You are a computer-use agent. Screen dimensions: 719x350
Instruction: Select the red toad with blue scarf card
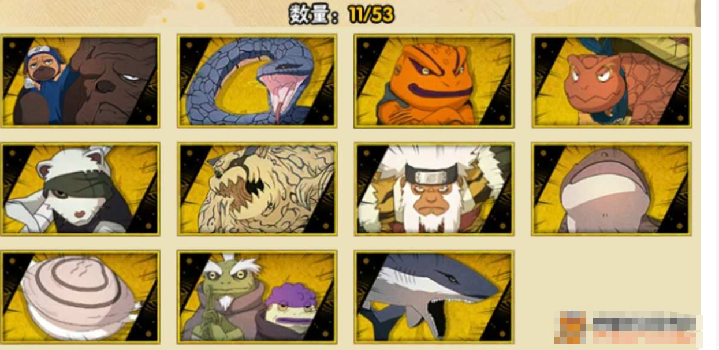point(612,81)
